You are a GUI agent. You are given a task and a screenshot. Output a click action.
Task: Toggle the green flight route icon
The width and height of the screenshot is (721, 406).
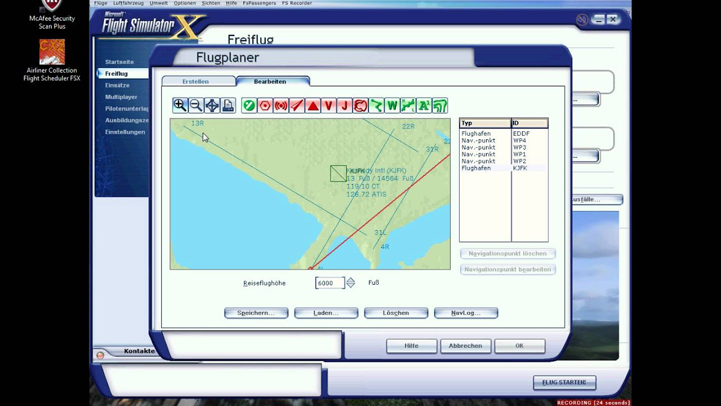[x=376, y=105]
